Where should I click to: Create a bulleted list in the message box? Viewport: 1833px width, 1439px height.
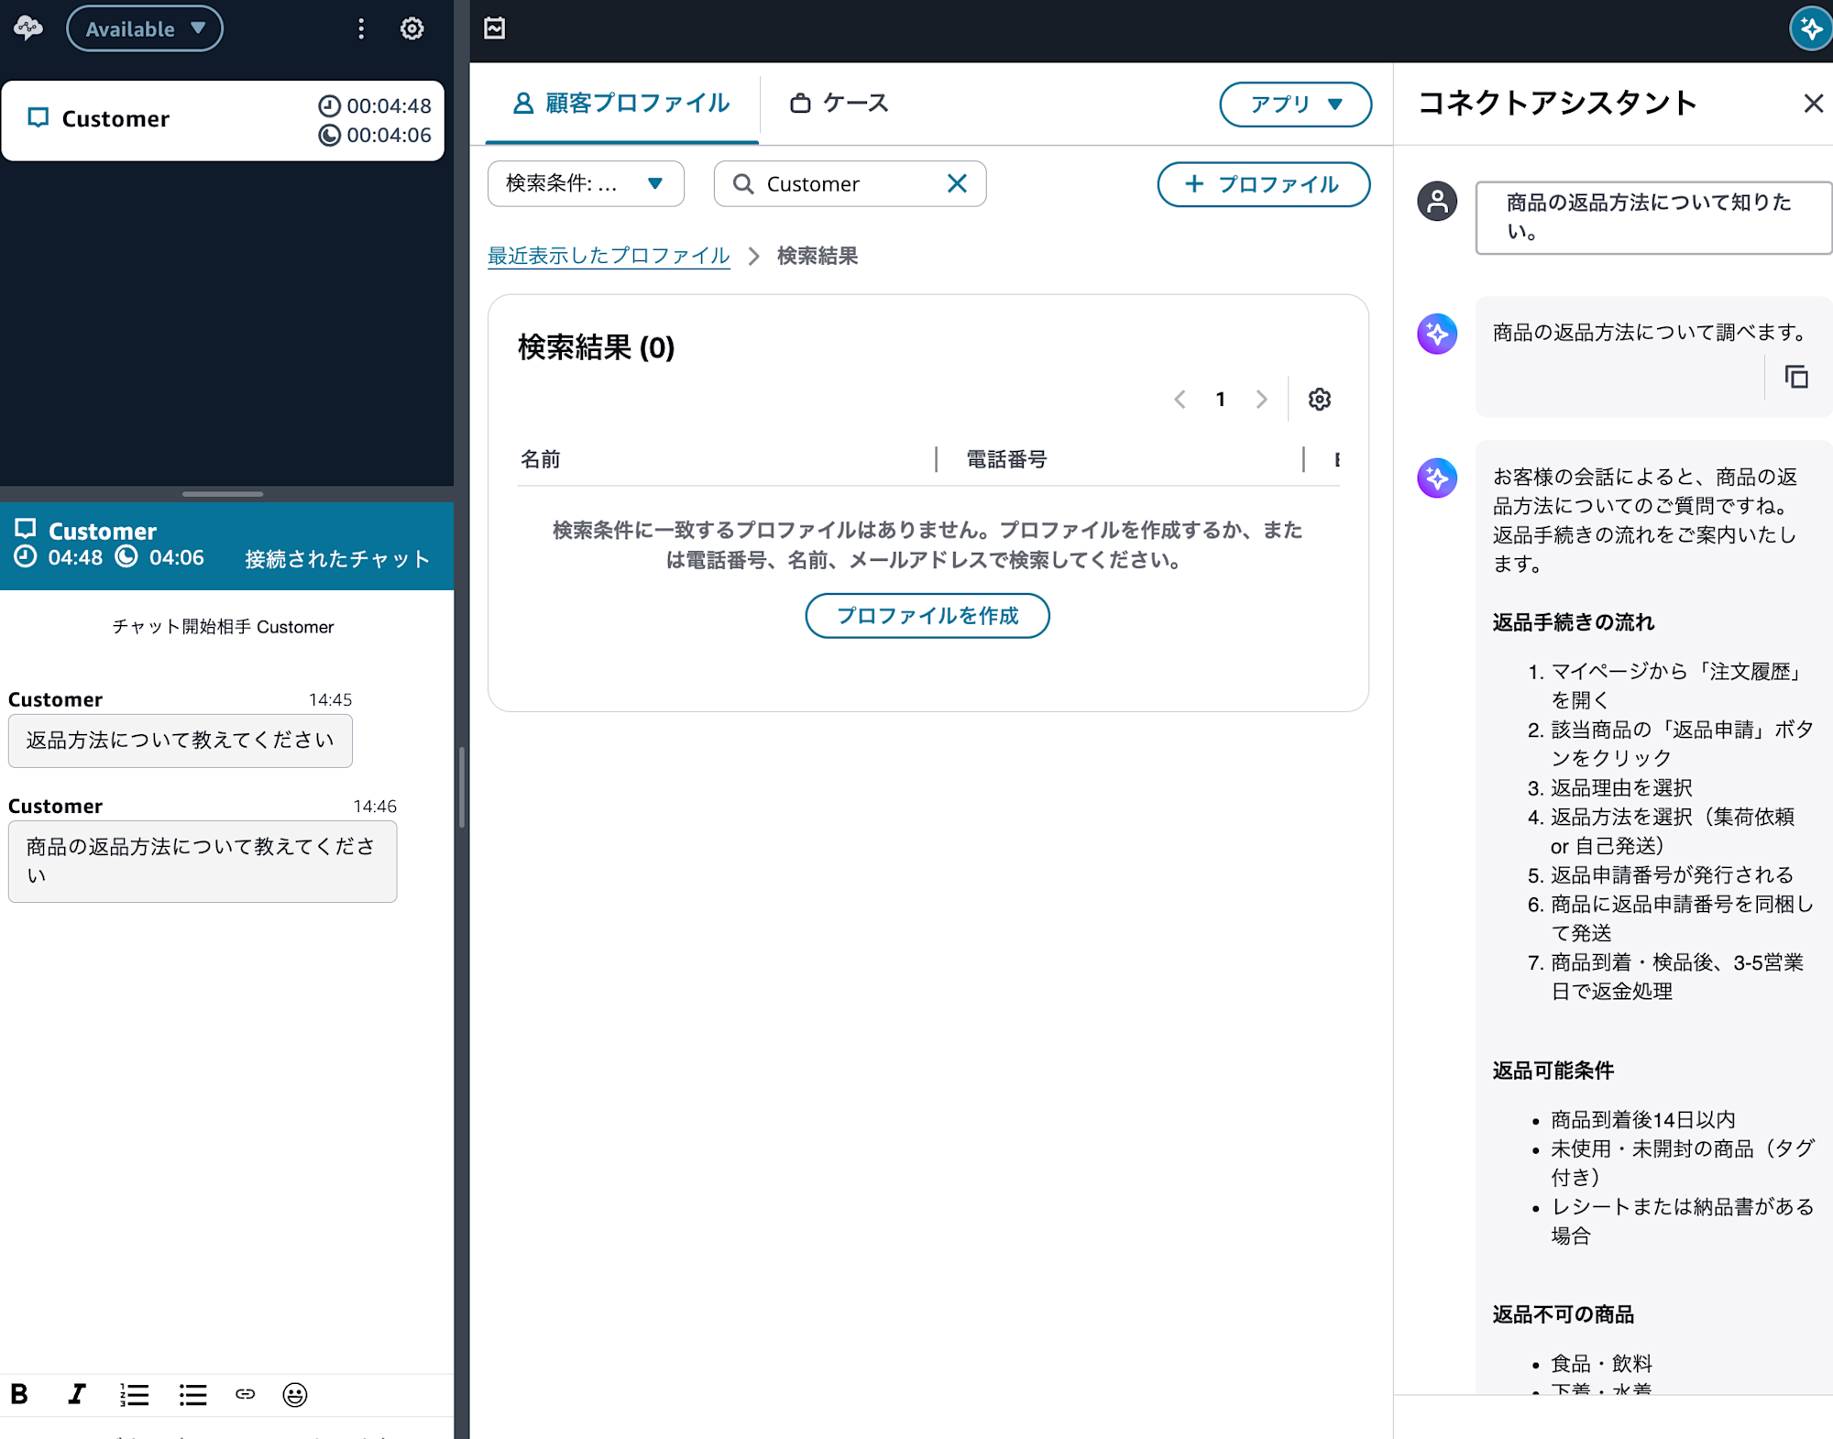coord(192,1394)
